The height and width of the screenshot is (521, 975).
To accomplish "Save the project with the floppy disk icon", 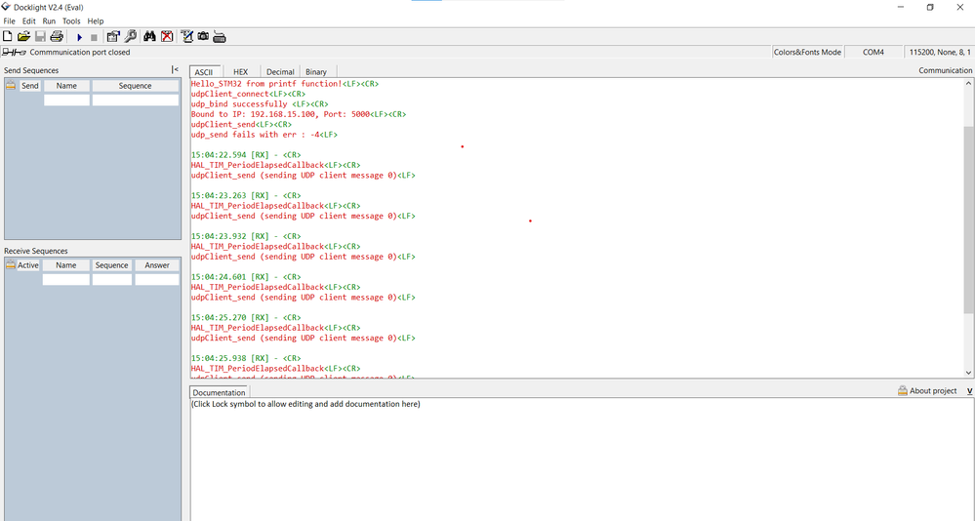I will 40,37.
